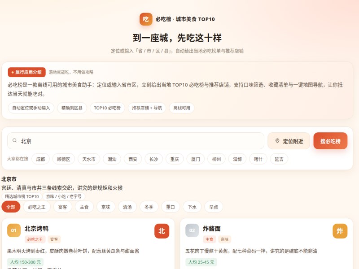Image resolution: width=359 pixels, height=269 pixels.
Task: Select the 延吉 popular search chip
Action: 279,159
